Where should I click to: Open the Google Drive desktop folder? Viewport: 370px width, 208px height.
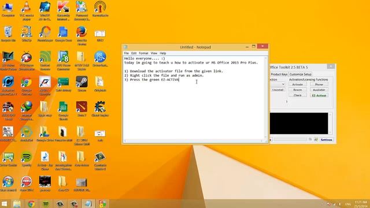pos(45,134)
